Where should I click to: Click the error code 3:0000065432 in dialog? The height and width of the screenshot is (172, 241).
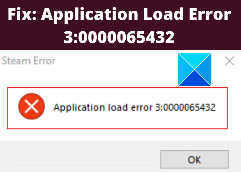click(185, 107)
